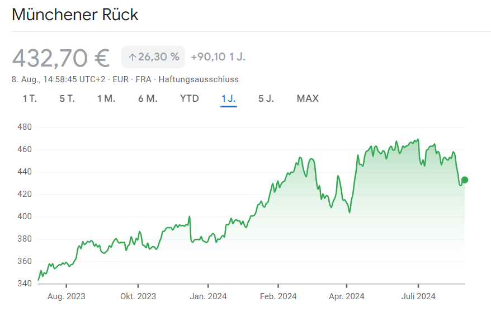The height and width of the screenshot is (316, 491).
Task: Click the 432,70 € price value
Action: point(61,58)
